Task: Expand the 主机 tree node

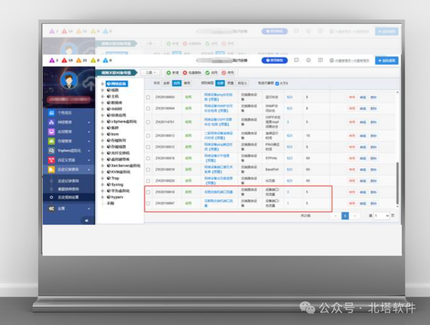Action: tap(102, 96)
